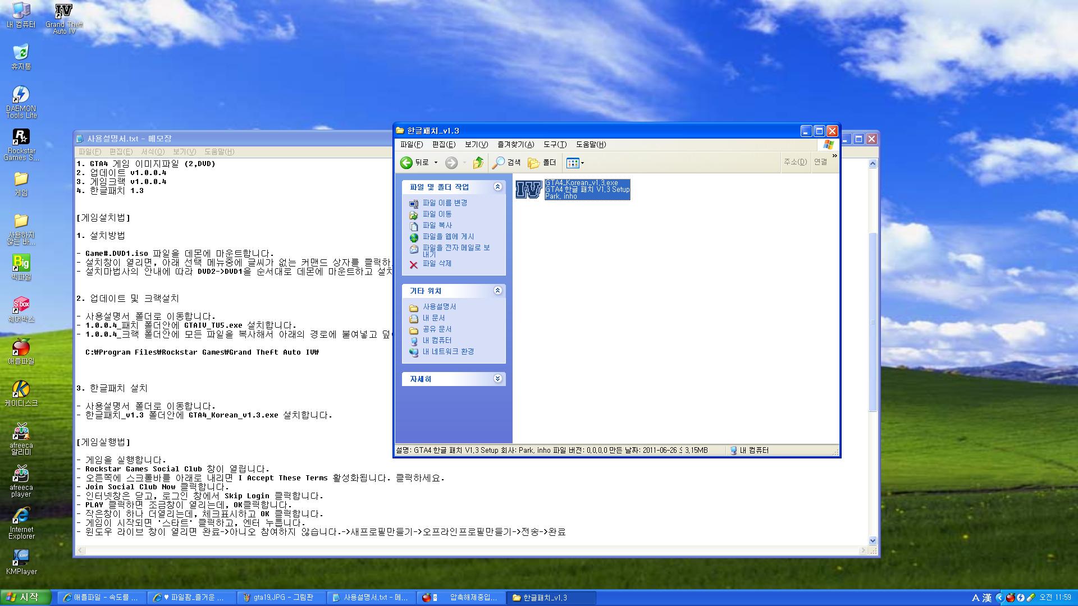Click 파일 이동 move file link
The width and height of the screenshot is (1078, 606).
pos(437,214)
